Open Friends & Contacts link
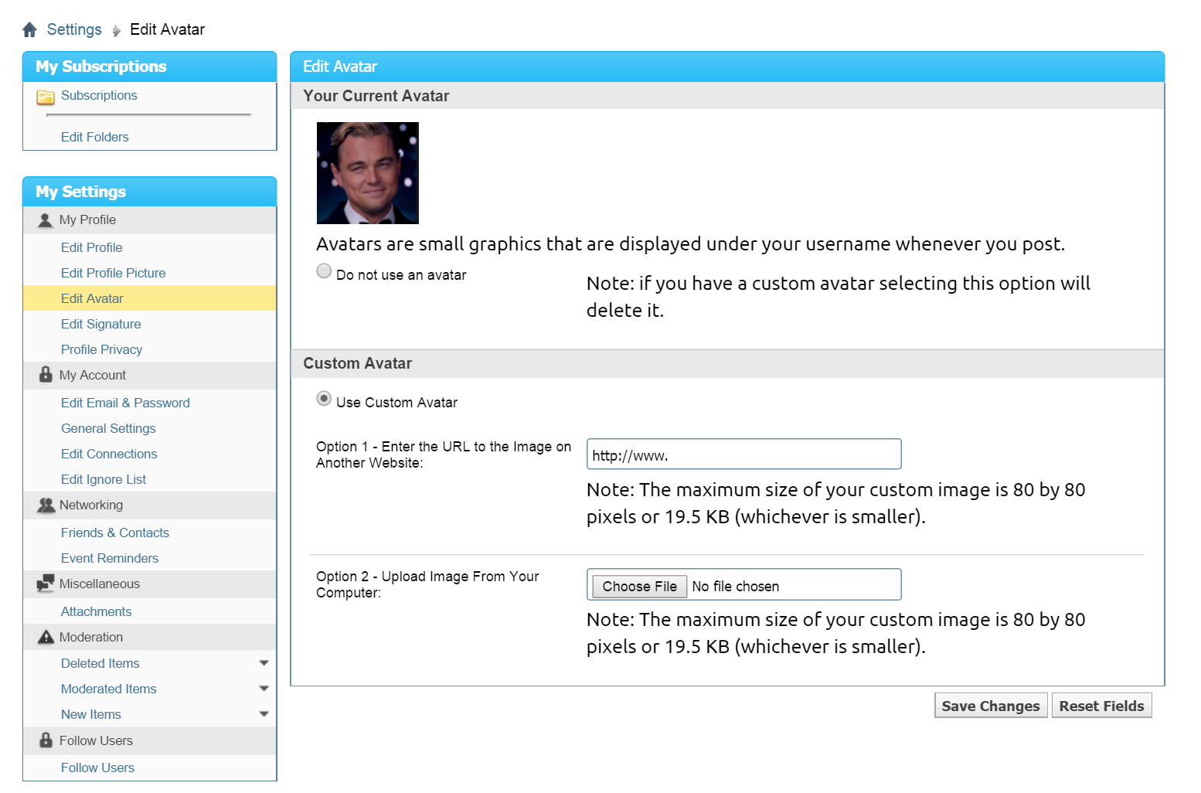 (115, 533)
